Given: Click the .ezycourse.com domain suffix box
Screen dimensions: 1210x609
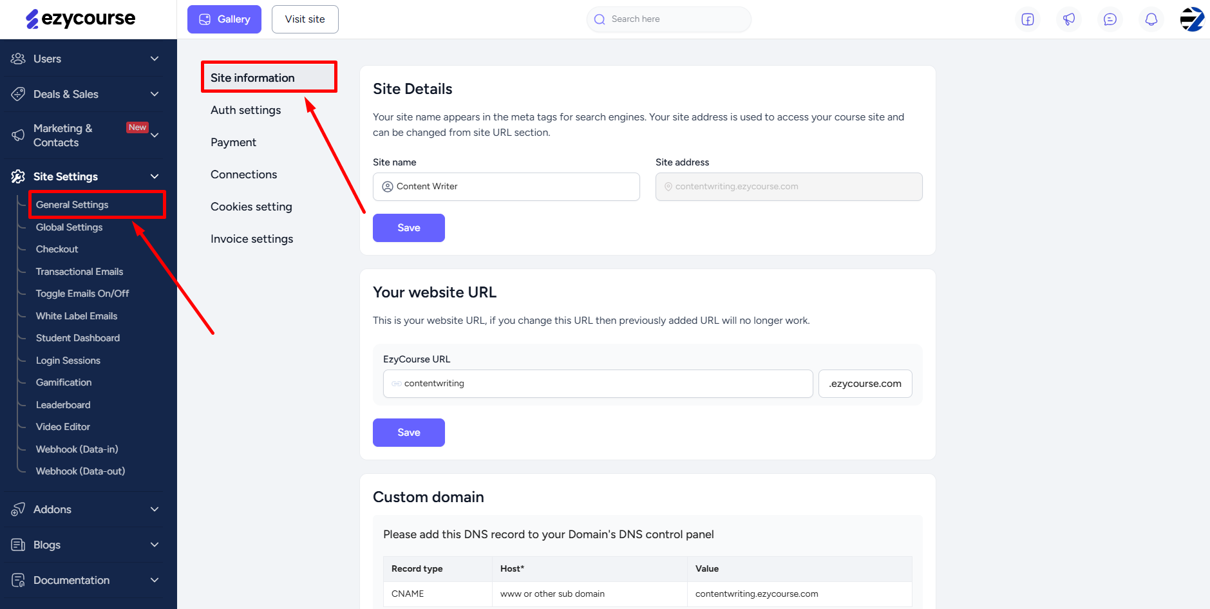Looking at the screenshot, I should click(x=865, y=384).
